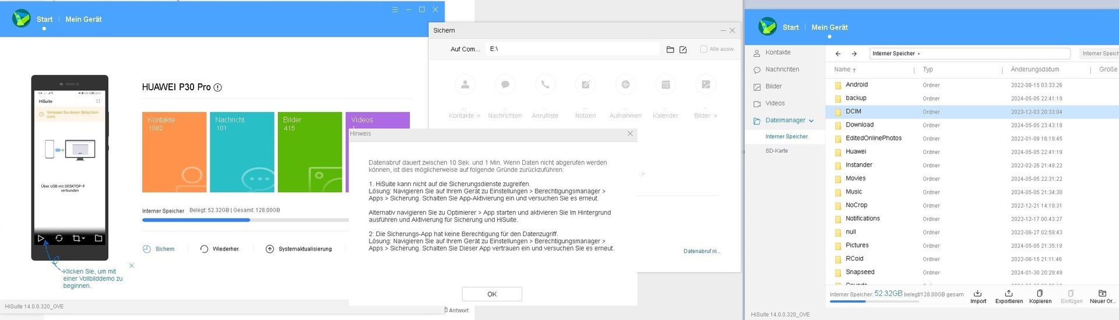Select the Download folder row
Viewport: 1119px width, 320px height.
[x=972, y=125]
